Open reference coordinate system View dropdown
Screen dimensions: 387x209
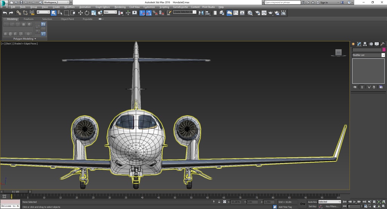pyautogui.click(x=110, y=12)
